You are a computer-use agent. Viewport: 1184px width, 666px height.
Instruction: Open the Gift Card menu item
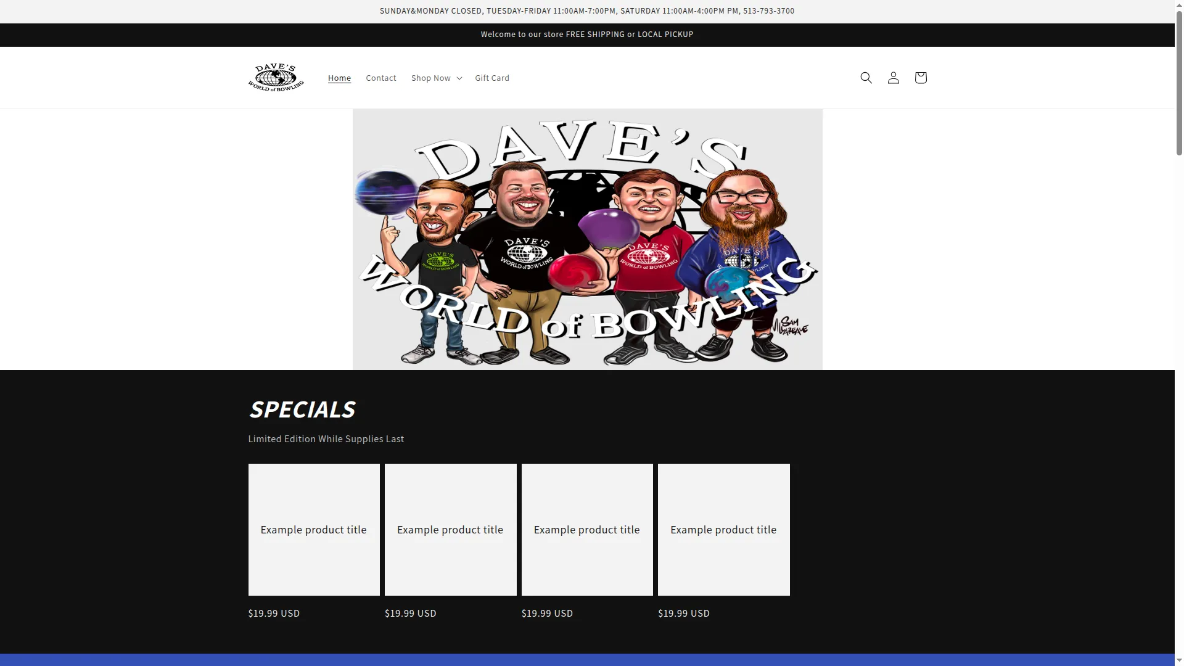click(492, 78)
